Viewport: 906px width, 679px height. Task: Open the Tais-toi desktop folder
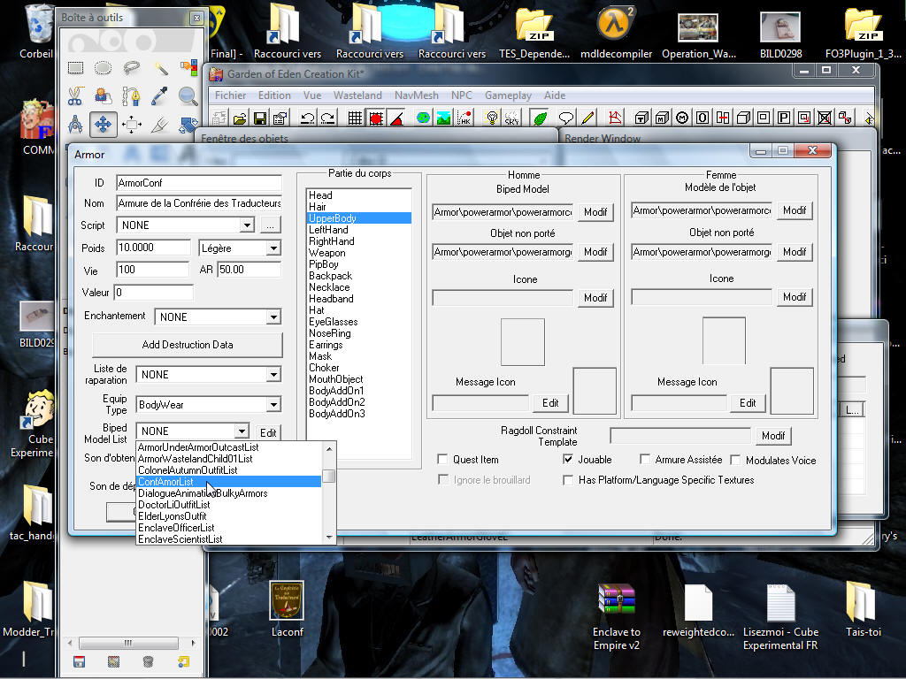[x=864, y=609]
